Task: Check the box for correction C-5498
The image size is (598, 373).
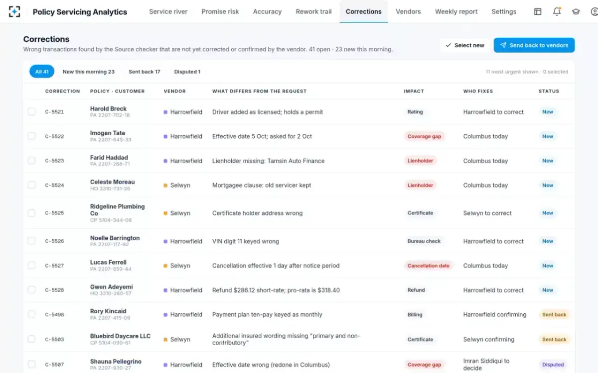Action: pyautogui.click(x=31, y=314)
